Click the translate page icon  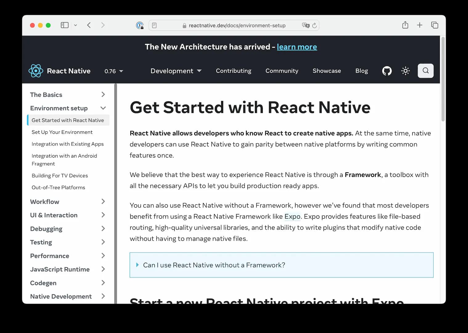click(x=306, y=25)
